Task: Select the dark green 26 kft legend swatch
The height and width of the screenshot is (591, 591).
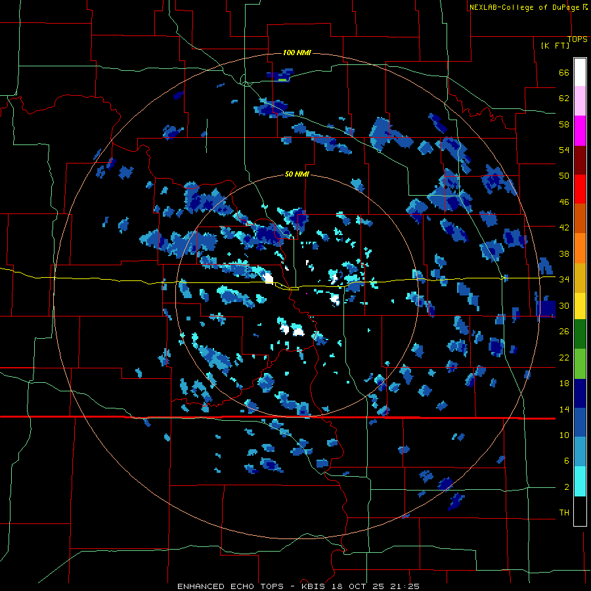Action: pyautogui.click(x=580, y=334)
